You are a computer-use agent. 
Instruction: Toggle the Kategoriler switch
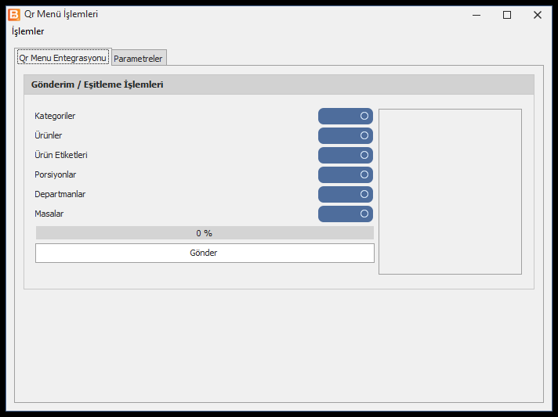(345, 116)
